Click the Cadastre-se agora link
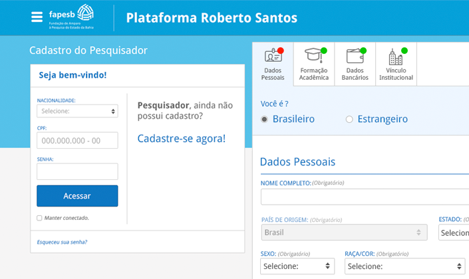Screen dimensions: 469x279 pos(181,139)
